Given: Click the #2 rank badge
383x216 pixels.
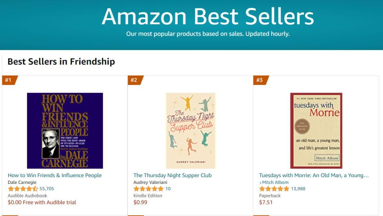Looking at the screenshot, I should click(134, 80).
